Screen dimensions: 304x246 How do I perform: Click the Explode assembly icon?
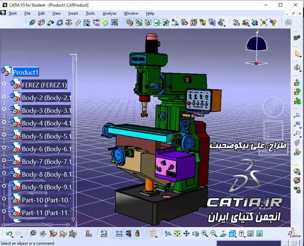point(263,23)
